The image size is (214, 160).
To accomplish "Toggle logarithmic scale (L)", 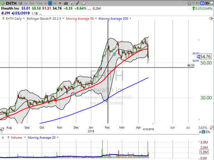I will coord(203,132).
